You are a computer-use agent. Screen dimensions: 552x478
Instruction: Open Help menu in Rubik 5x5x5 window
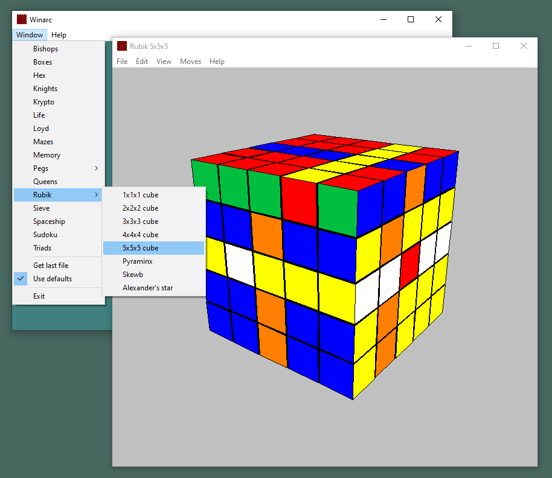click(217, 62)
